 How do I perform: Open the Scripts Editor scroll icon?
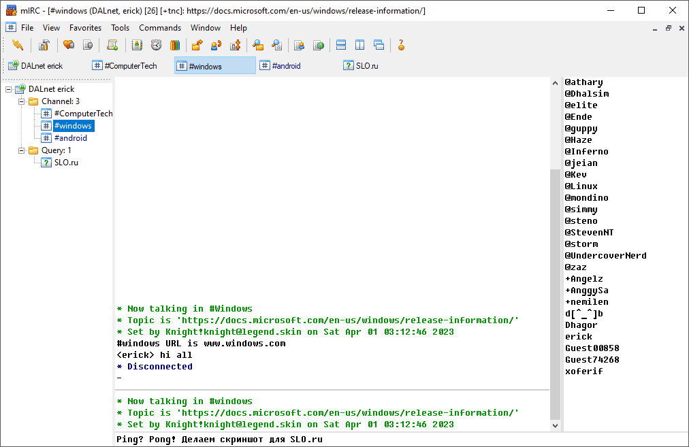tap(112, 45)
